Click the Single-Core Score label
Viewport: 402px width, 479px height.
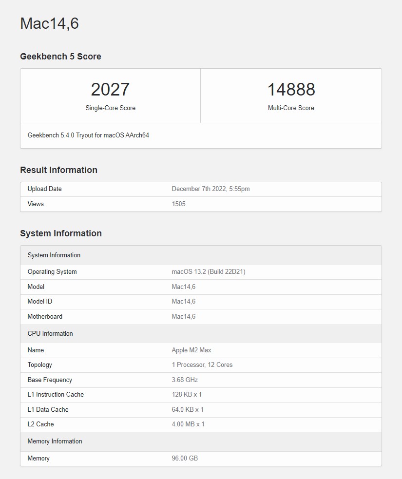tap(110, 108)
